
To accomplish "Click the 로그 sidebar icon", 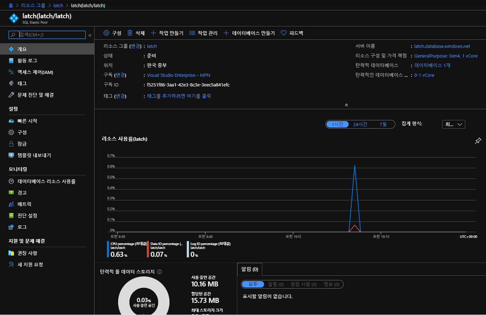I will coord(11,227).
